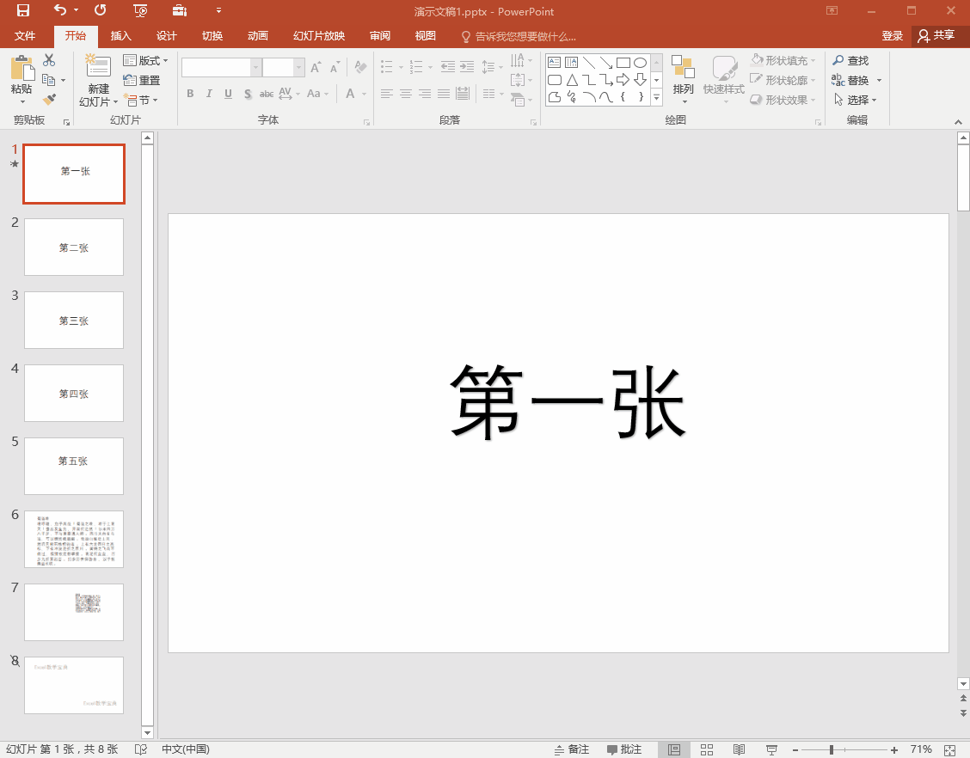Open the font size dropdown
This screenshot has height=758, width=970.
(298, 67)
